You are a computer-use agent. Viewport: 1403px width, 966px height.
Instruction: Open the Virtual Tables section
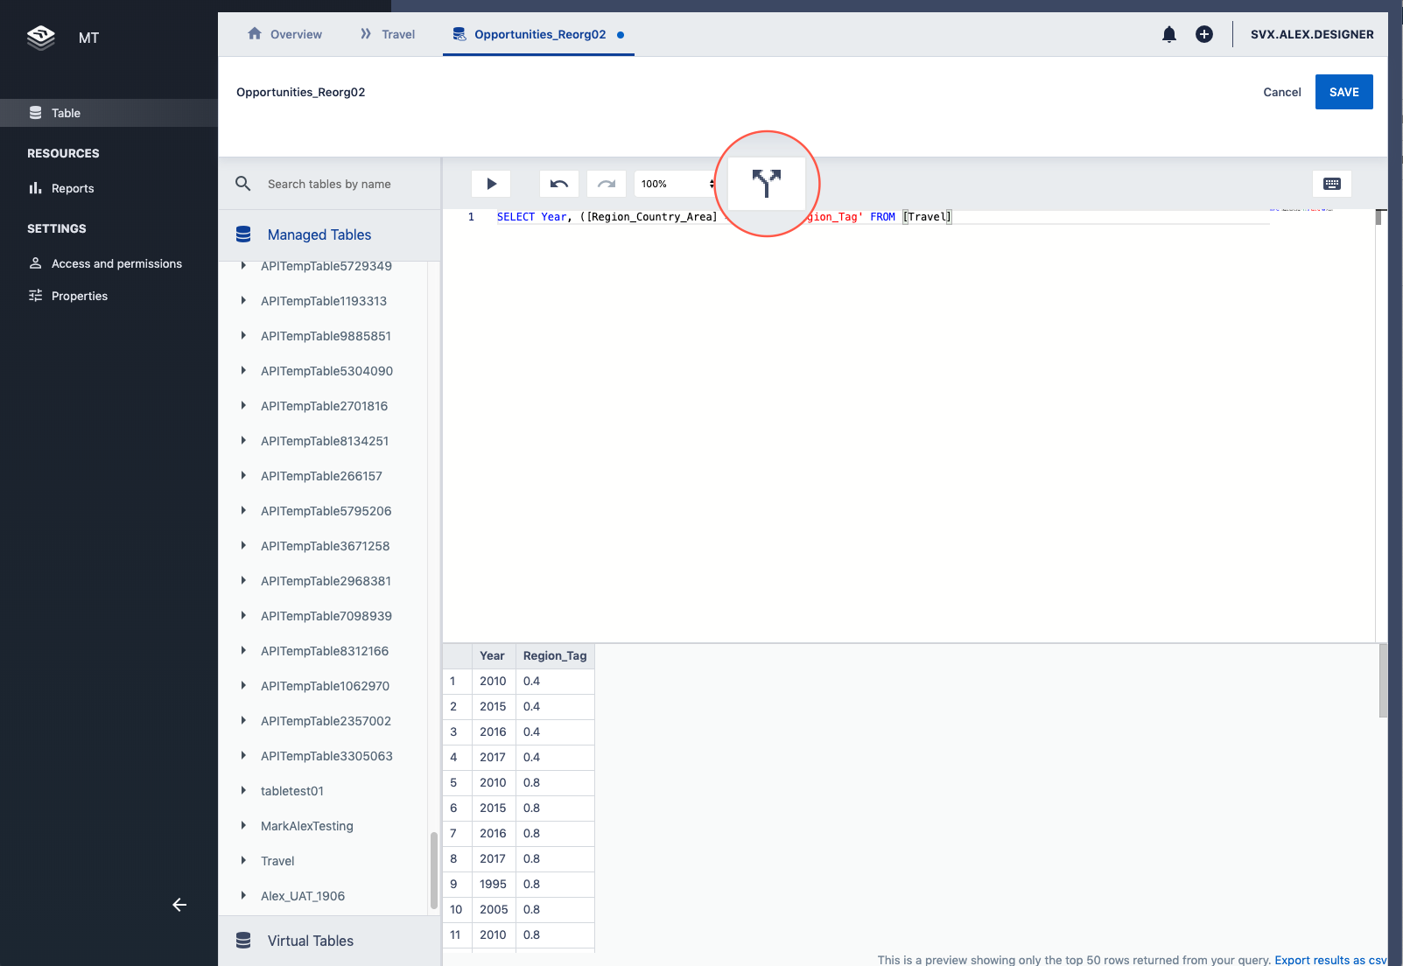point(310,941)
